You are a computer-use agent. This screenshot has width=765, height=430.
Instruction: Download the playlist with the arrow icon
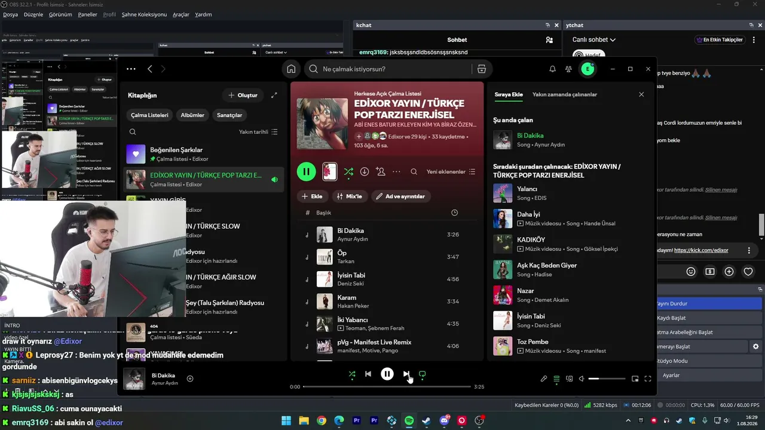point(365,172)
